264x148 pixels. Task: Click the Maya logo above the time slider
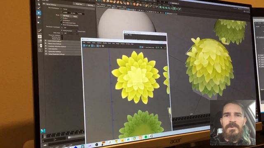(x=43, y=131)
